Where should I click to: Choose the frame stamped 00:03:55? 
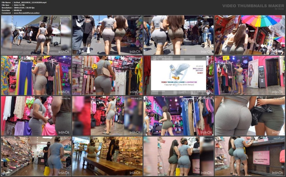pyautogui.click(x=250, y=75)
